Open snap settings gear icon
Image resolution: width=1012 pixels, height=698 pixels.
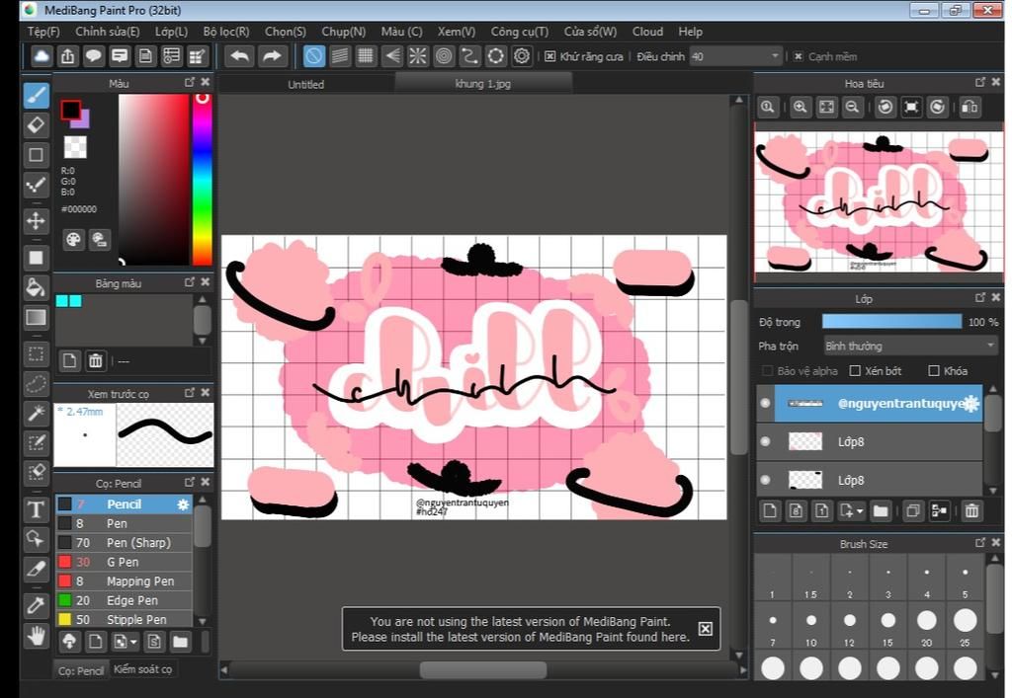pos(522,56)
